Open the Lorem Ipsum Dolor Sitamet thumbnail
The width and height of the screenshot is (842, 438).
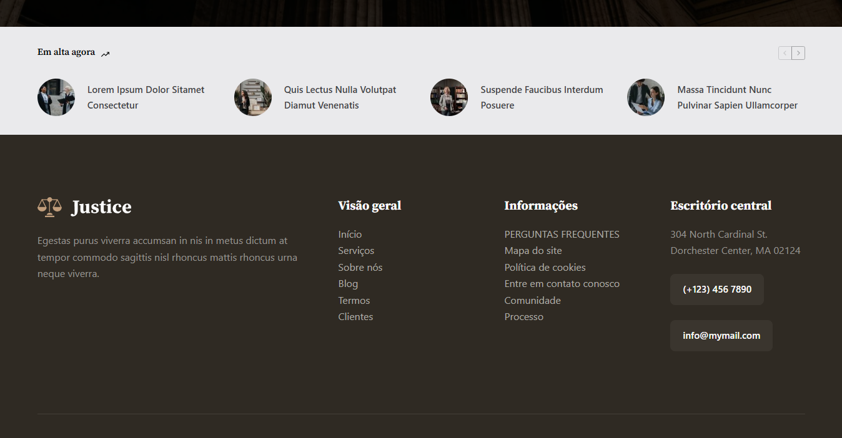(56, 97)
